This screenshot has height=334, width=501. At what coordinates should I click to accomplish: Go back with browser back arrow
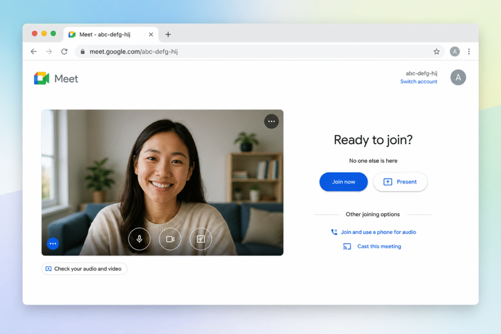[34, 51]
